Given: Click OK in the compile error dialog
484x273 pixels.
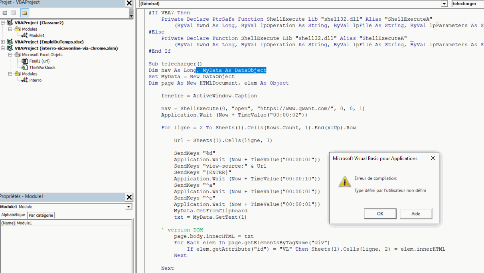Looking at the screenshot, I should coord(380,214).
